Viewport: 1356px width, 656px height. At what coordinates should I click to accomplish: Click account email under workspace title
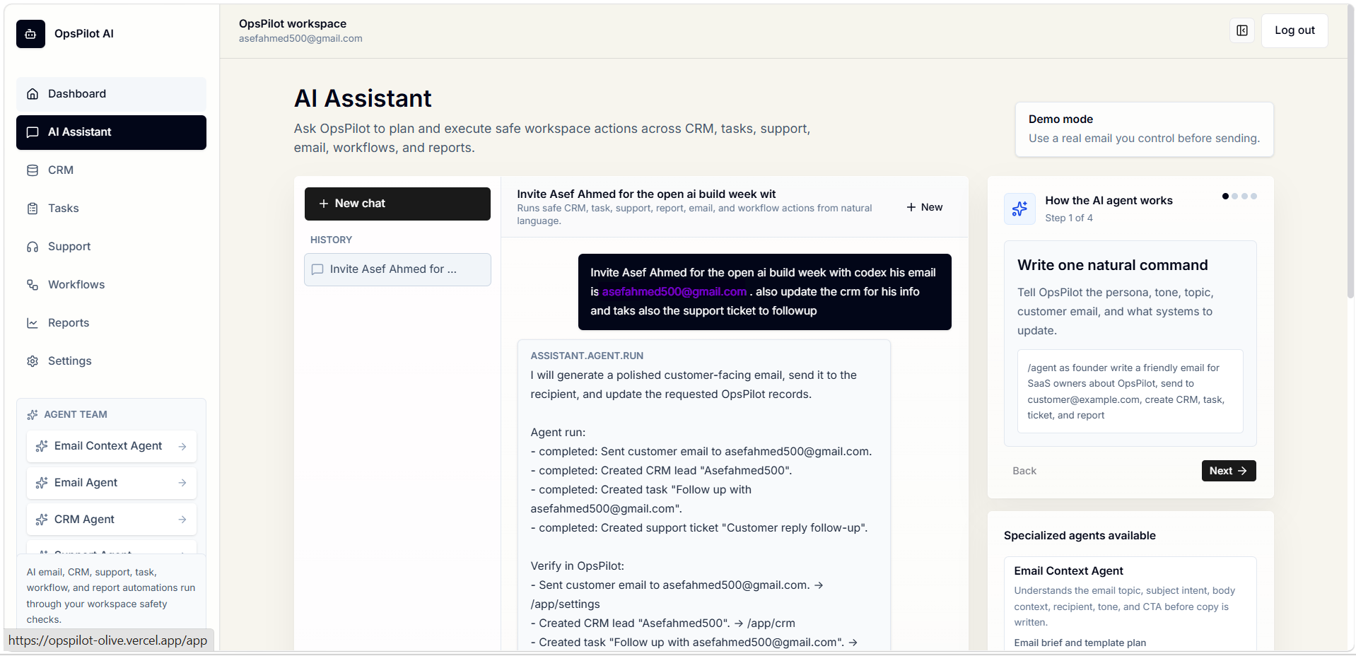pos(300,39)
